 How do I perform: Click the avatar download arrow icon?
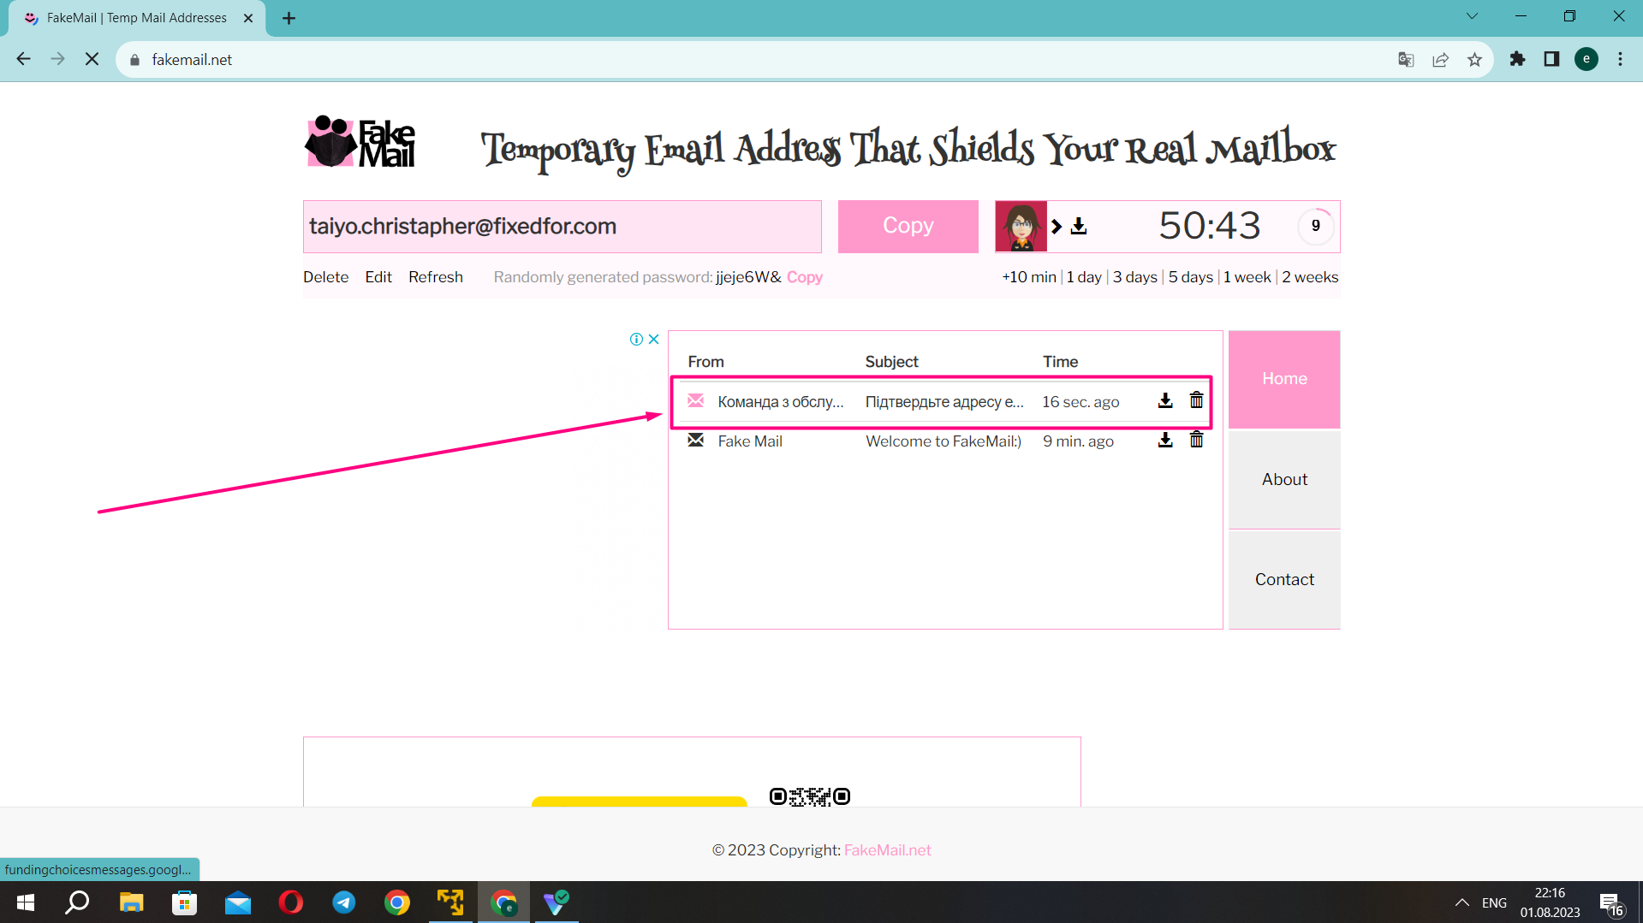(x=1079, y=227)
